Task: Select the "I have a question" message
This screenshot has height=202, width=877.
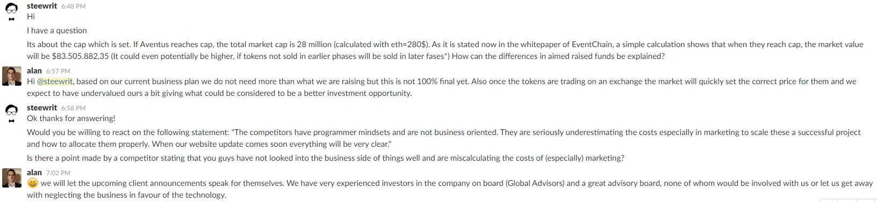Action: tap(57, 31)
